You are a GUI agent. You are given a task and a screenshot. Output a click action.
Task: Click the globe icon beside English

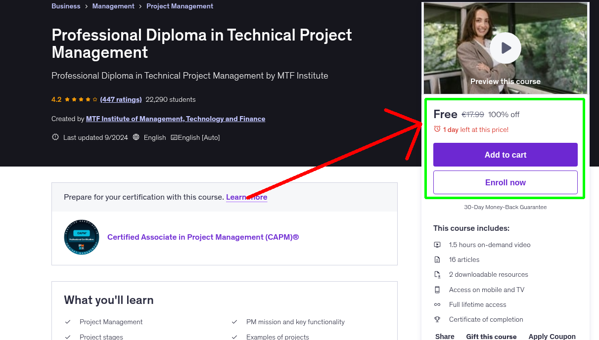tap(136, 137)
